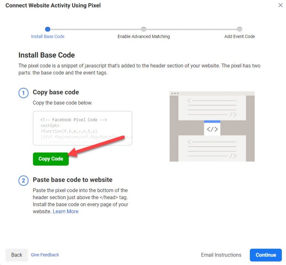This screenshot has width=286, height=265.
Task: Open the Give Feedback link
Action: 45,255
